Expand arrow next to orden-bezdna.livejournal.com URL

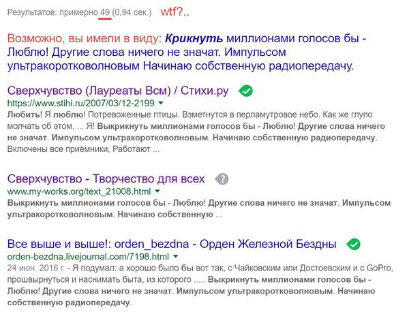tap(176, 257)
